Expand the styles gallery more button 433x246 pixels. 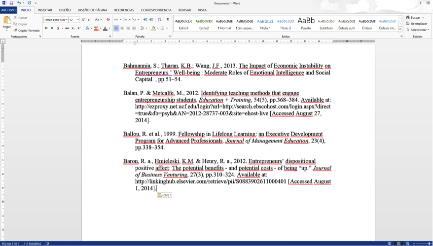[400, 30]
